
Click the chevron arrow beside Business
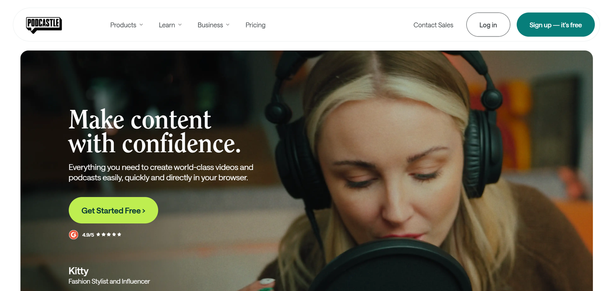228,25
